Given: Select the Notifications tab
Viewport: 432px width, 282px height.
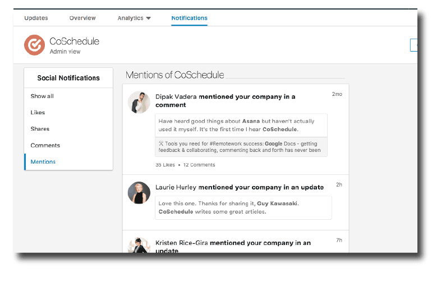Looking at the screenshot, I should tap(189, 18).
